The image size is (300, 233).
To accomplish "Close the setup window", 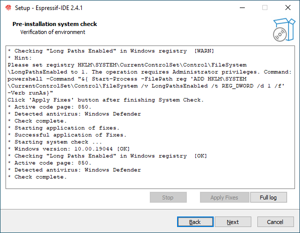I will 288,8.
